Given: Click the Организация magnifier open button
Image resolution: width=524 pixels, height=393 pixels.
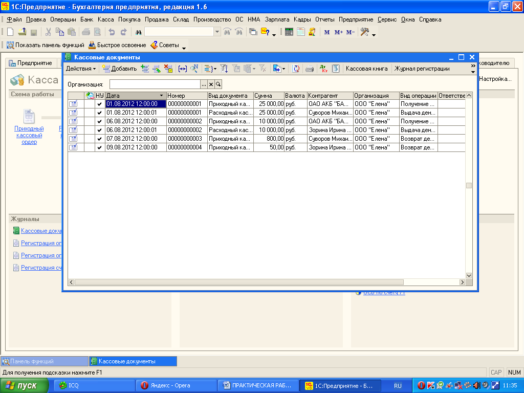Looking at the screenshot, I should tap(218, 84).
